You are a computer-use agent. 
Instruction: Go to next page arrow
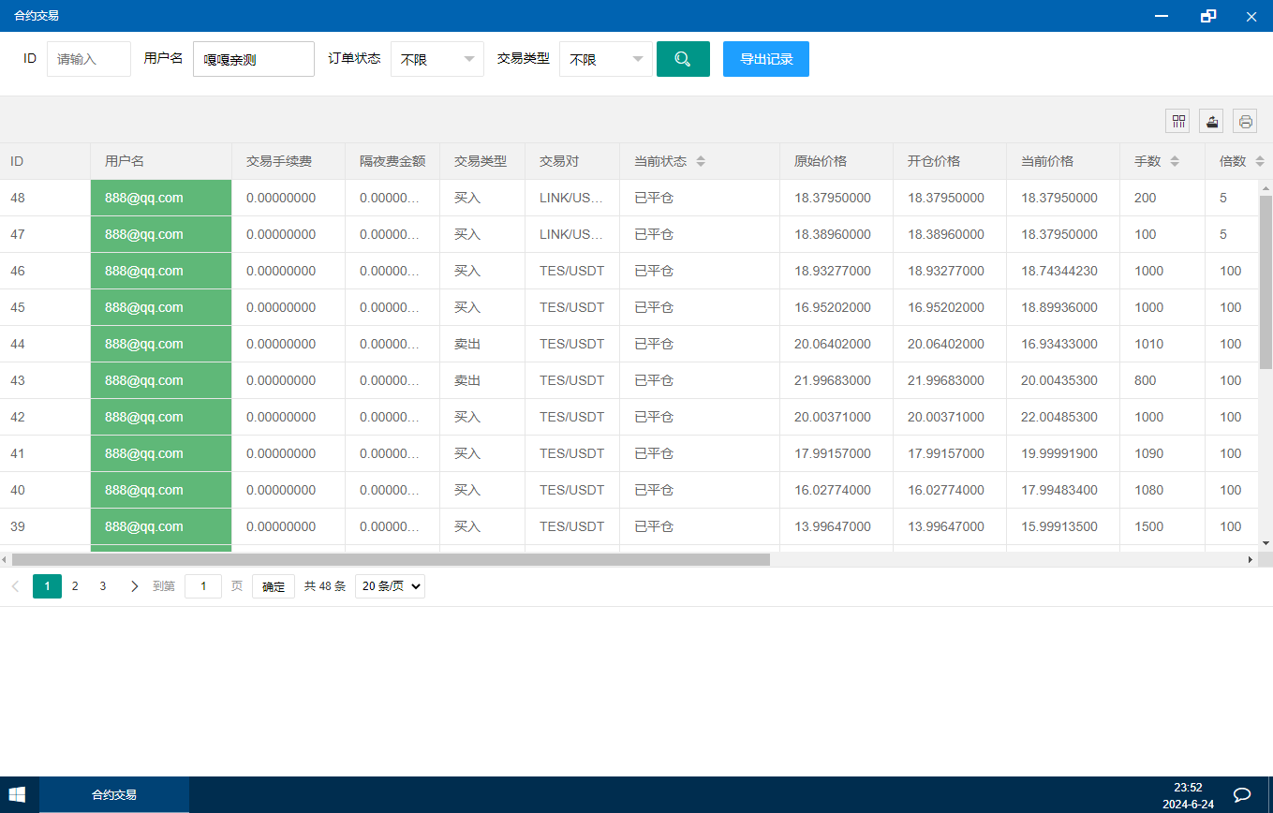[x=134, y=586]
